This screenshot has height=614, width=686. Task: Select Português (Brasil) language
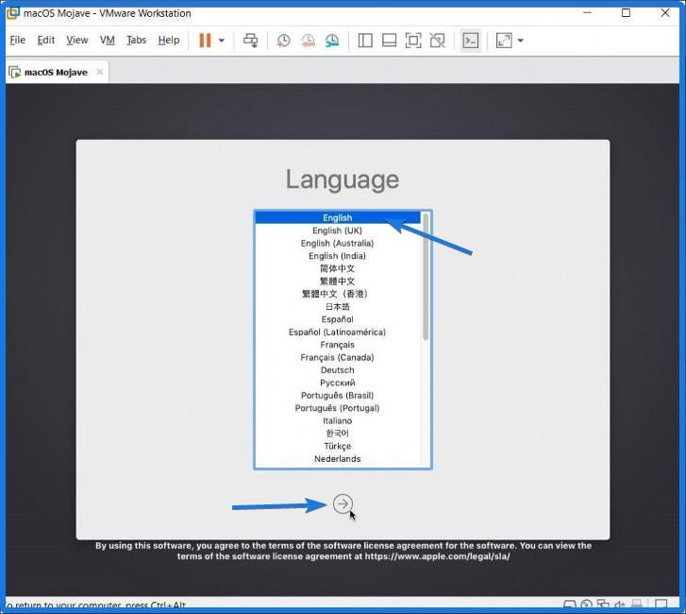(x=337, y=396)
